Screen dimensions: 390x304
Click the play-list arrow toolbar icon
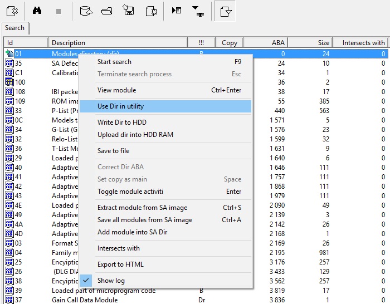pyautogui.click(x=176, y=11)
